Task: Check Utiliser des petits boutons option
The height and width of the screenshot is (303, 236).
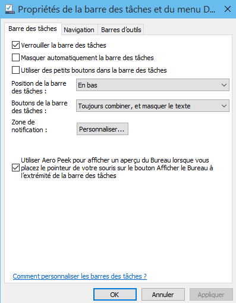Action: (x=15, y=70)
